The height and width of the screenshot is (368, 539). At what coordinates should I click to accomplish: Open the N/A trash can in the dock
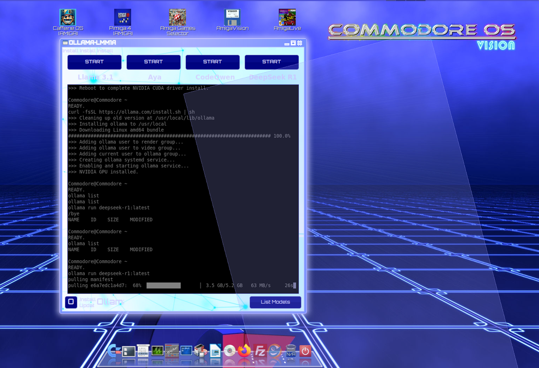[291, 351]
